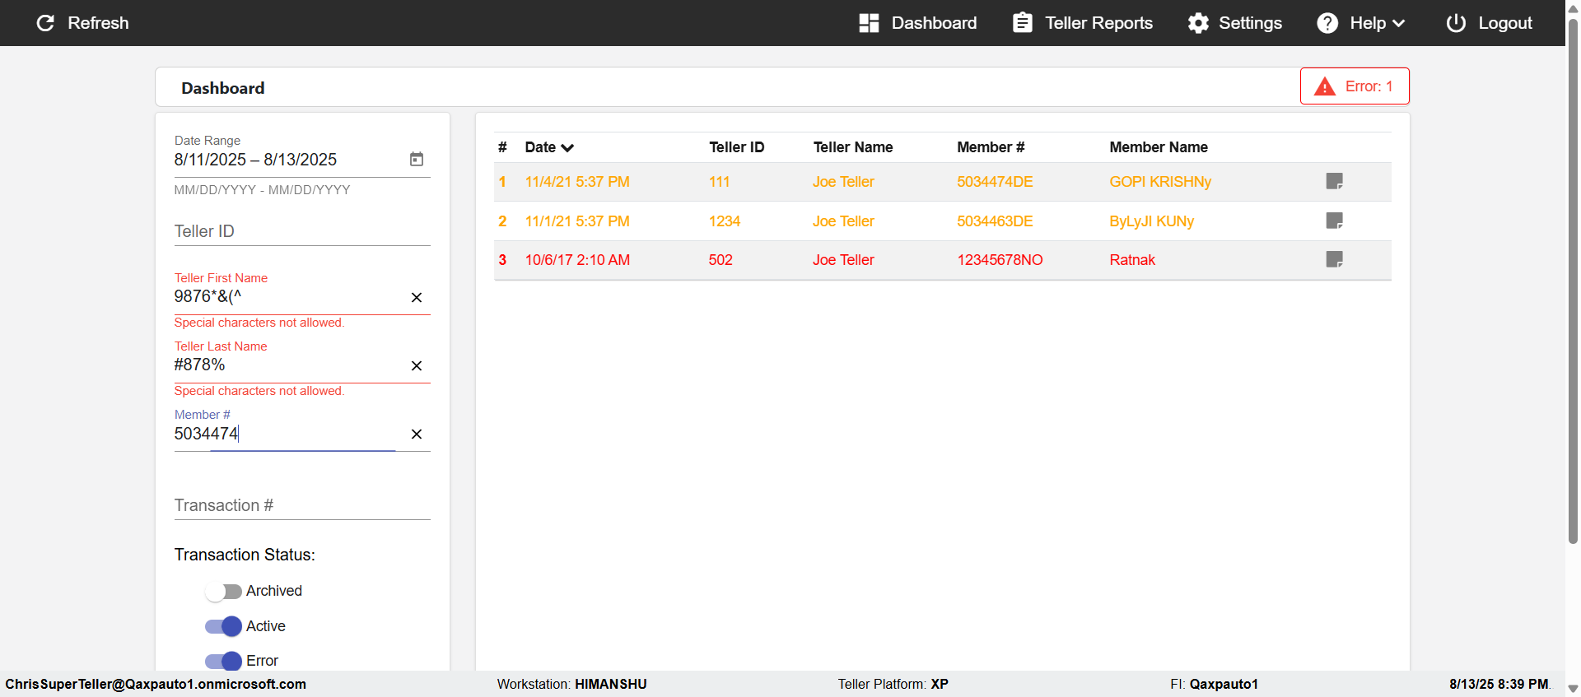
Task: Click the Settings gear icon
Action: click(x=1198, y=23)
